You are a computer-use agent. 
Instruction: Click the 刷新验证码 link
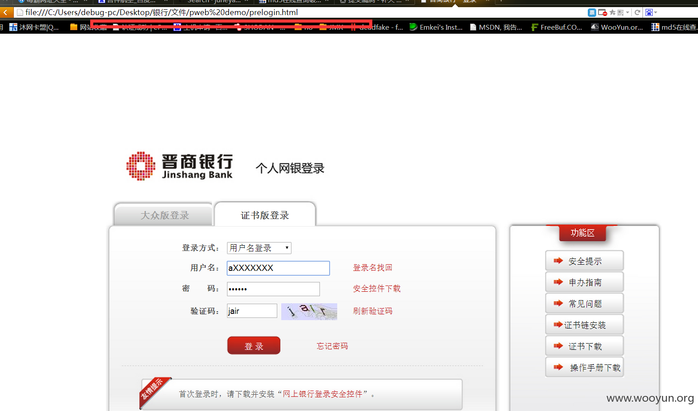pos(373,311)
